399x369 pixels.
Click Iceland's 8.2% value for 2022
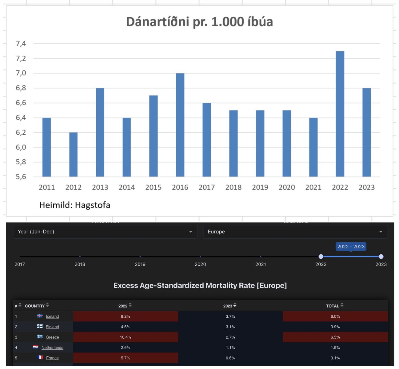coord(126,316)
